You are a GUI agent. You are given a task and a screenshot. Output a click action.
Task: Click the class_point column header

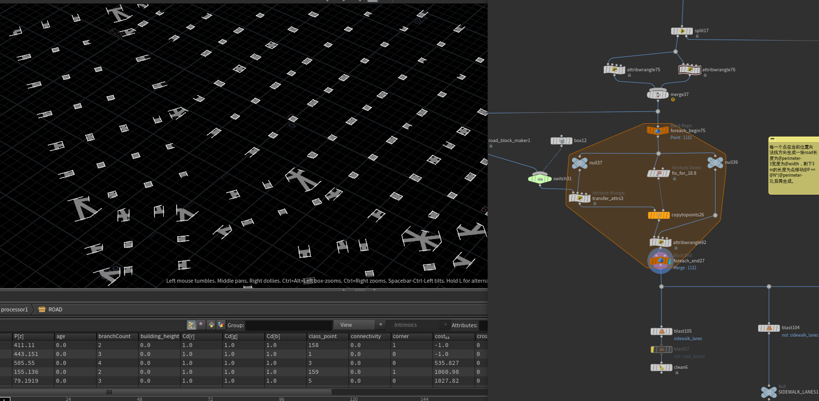323,336
